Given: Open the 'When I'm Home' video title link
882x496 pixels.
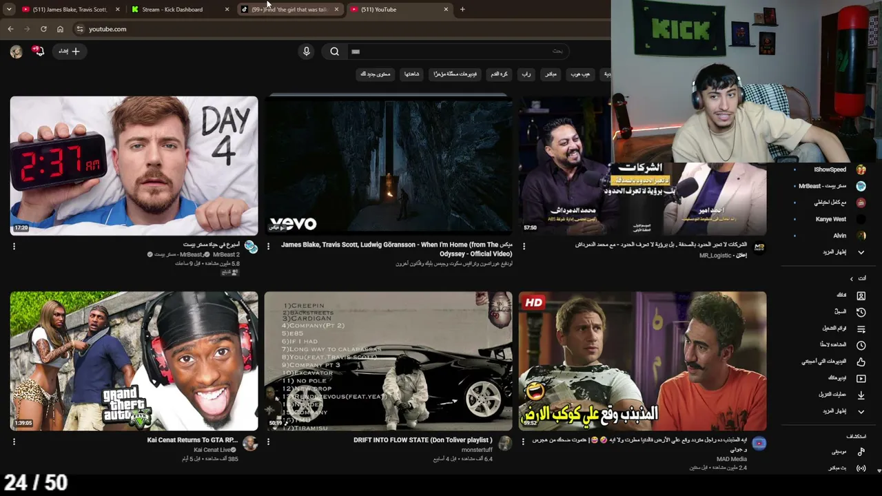Looking at the screenshot, I should pyautogui.click(x=397, y=249).
